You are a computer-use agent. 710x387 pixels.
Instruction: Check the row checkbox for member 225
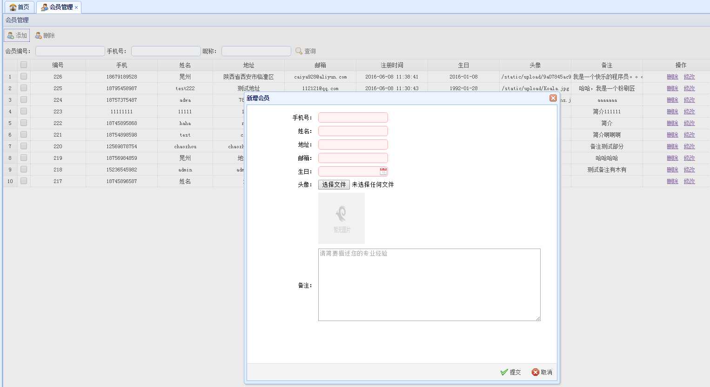pos(24,88)
